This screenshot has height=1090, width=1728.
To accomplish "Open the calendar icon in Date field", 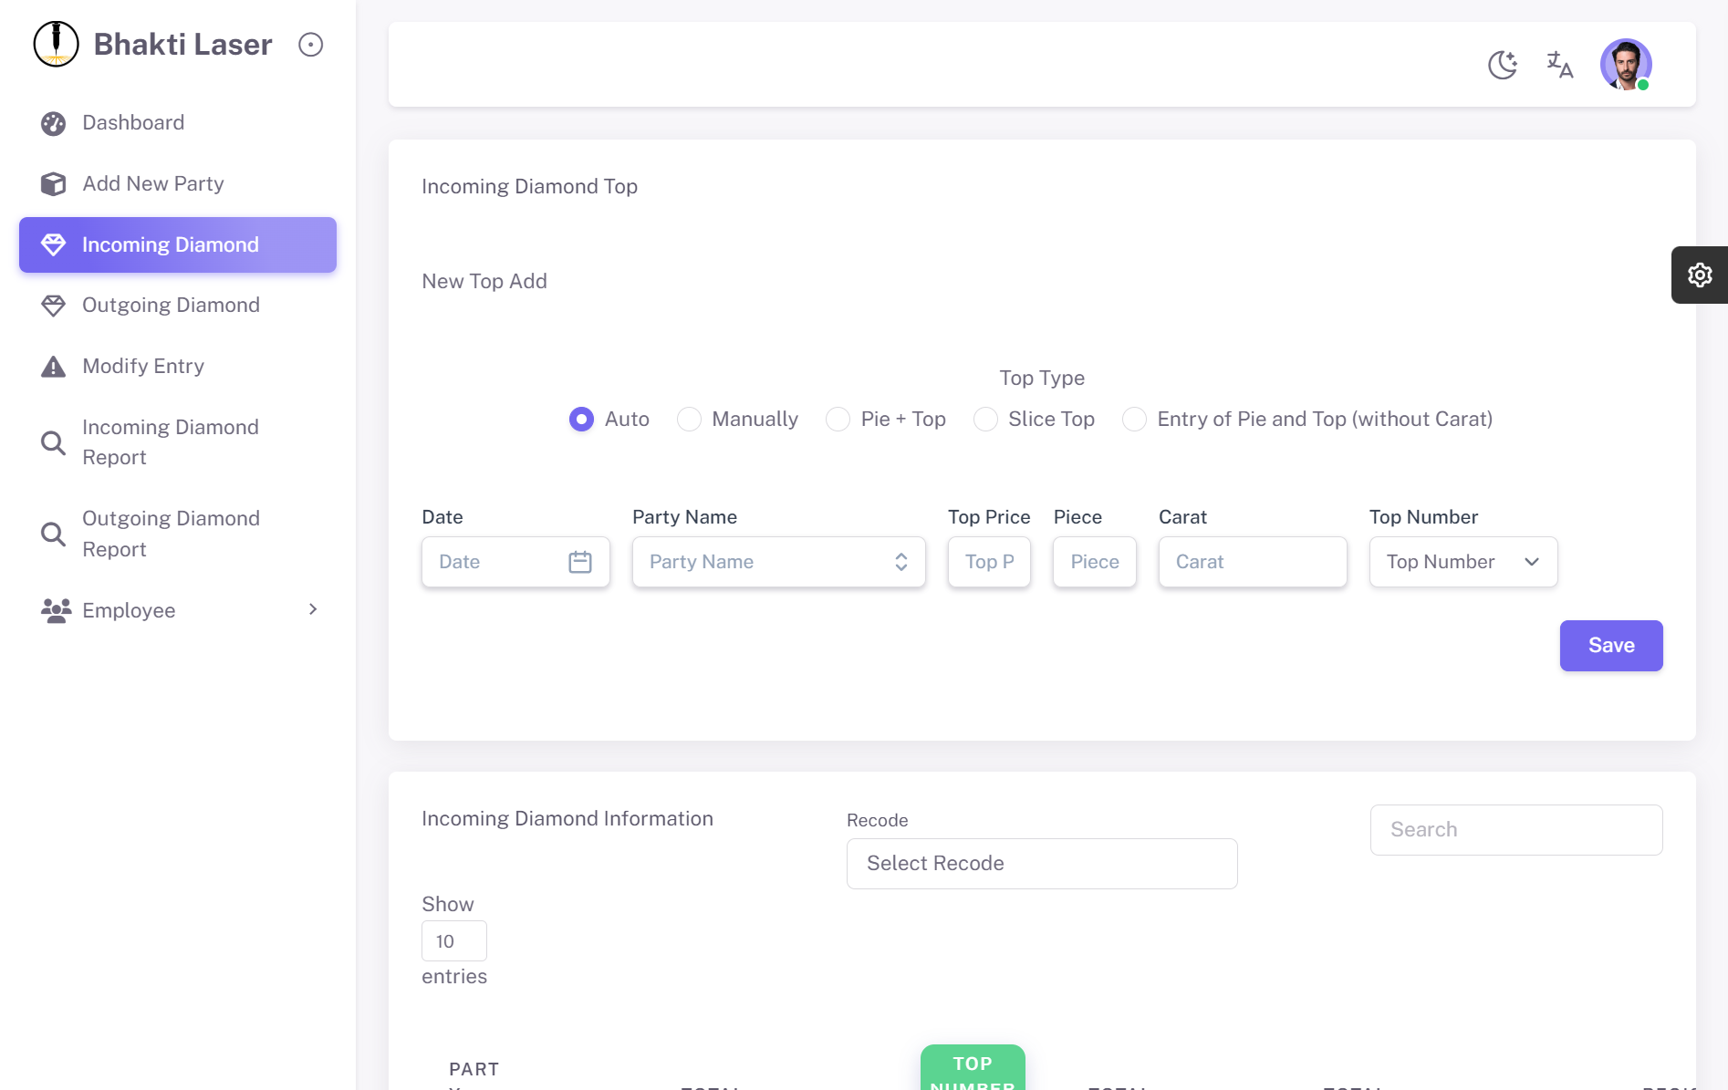I will 579,562.
